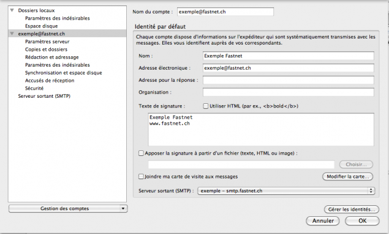Go to Rédaction et adressage
The width and height of the screenshot is (389, 234).
point(52,57)
